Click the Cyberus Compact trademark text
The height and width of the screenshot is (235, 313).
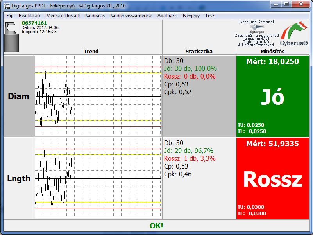pyautogui.click(x=257, y=40)
